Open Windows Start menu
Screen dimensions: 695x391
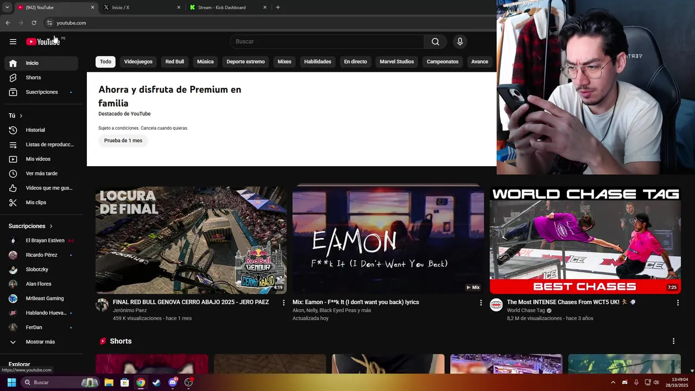11,382
